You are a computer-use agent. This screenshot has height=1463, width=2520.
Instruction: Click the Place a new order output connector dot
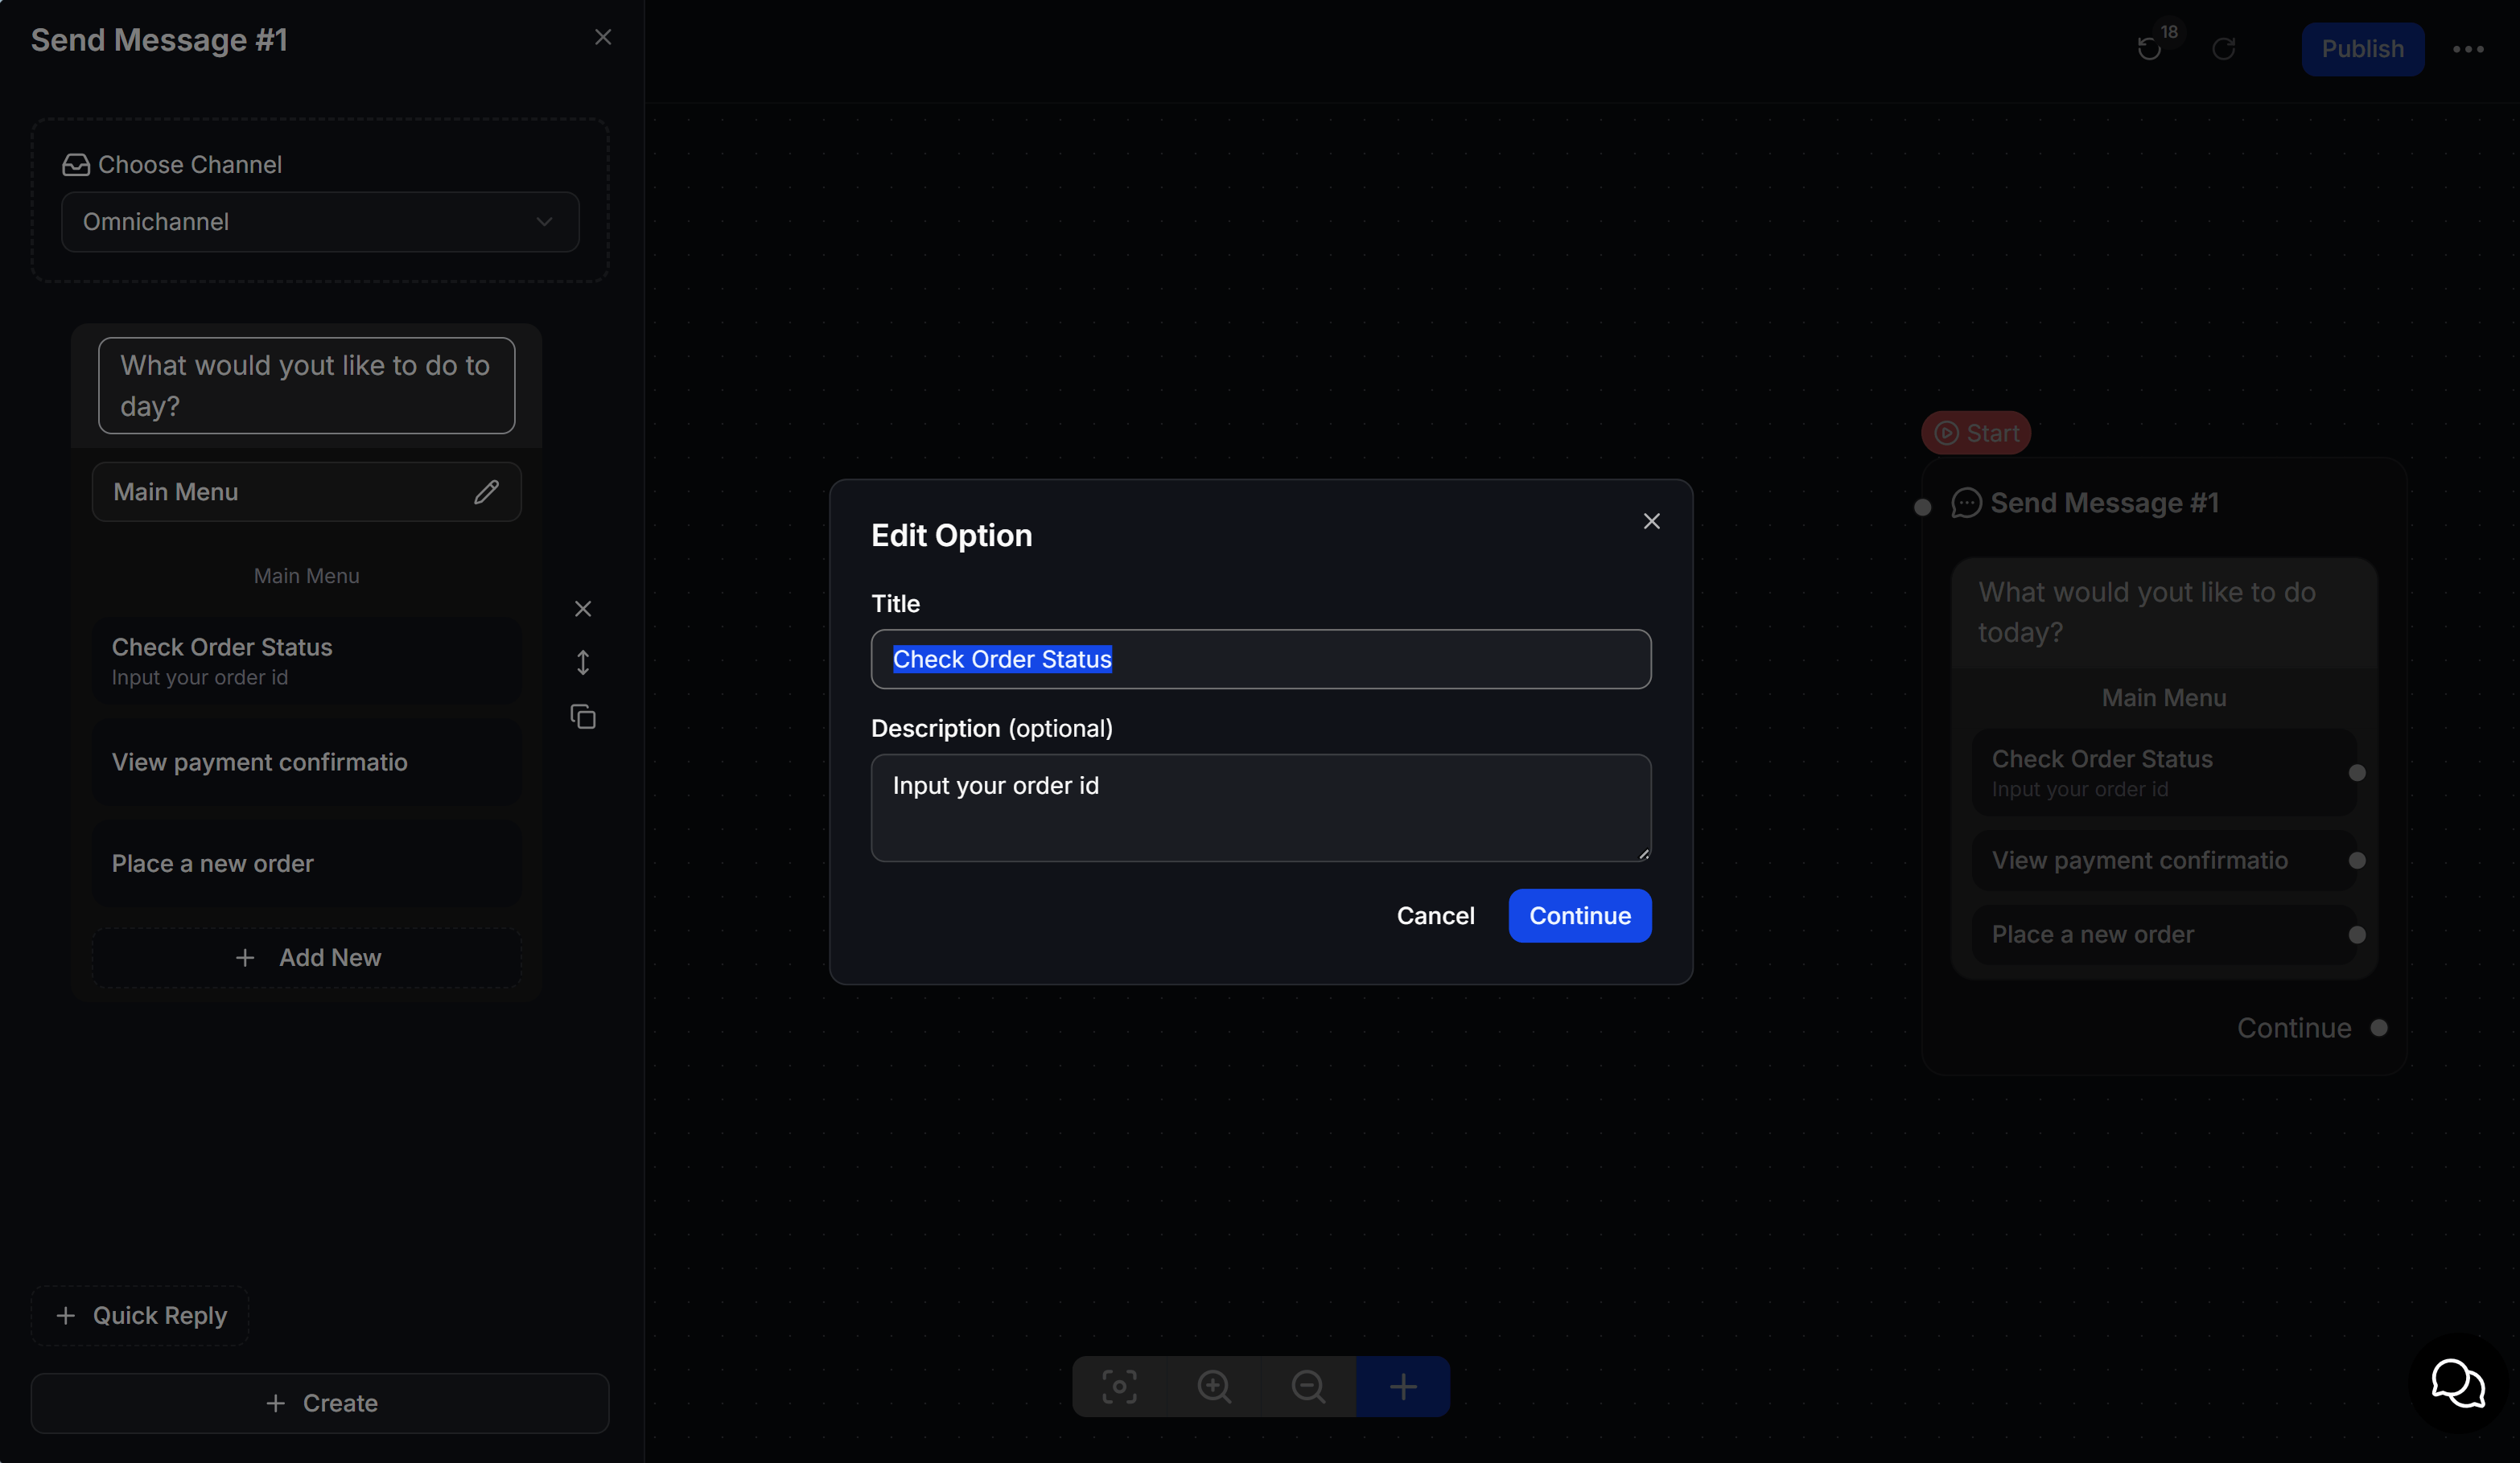click(x=2357, y=935)
